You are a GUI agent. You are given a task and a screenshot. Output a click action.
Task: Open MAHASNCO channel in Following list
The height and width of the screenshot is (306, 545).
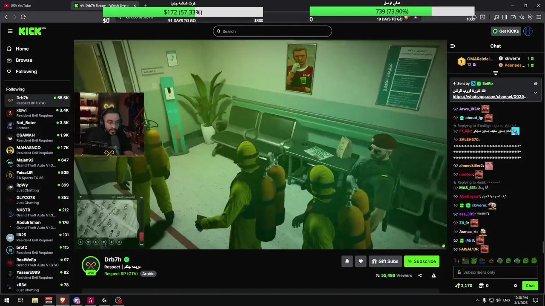coord(37,150)
